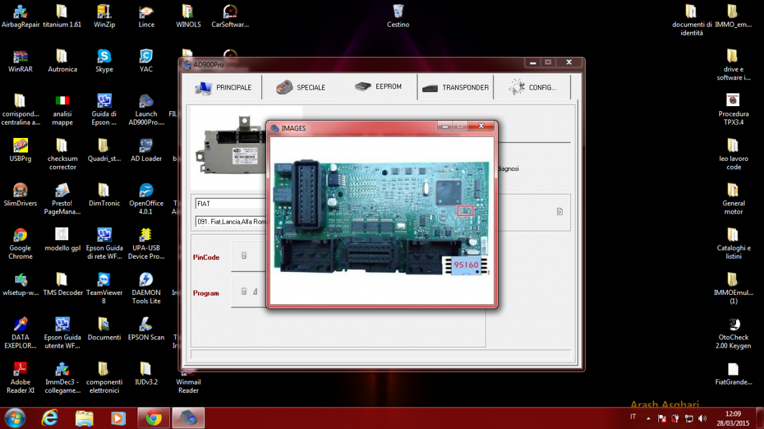
Task: Launch CarSoftware desktop shortcut
Action: coord(230,16)
